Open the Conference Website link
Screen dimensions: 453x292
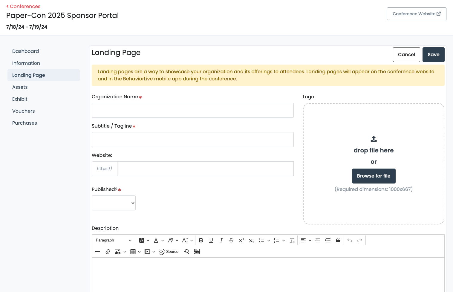click(417, 14)
